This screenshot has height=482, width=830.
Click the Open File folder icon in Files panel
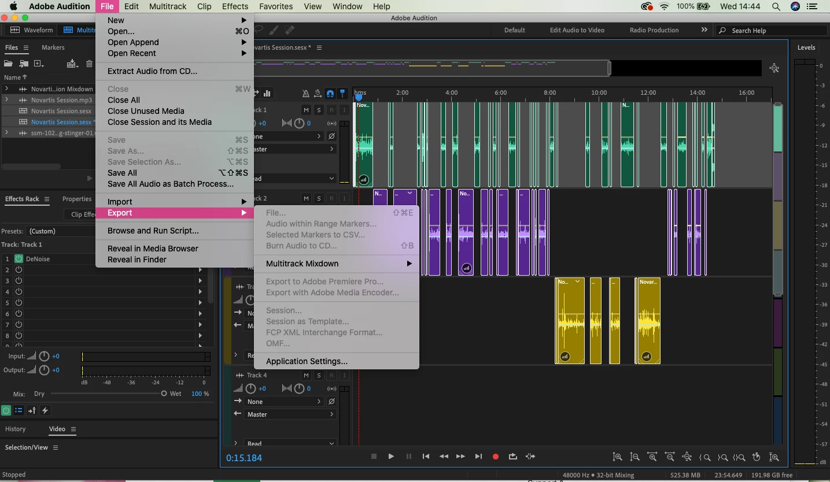tap(8, 64)
